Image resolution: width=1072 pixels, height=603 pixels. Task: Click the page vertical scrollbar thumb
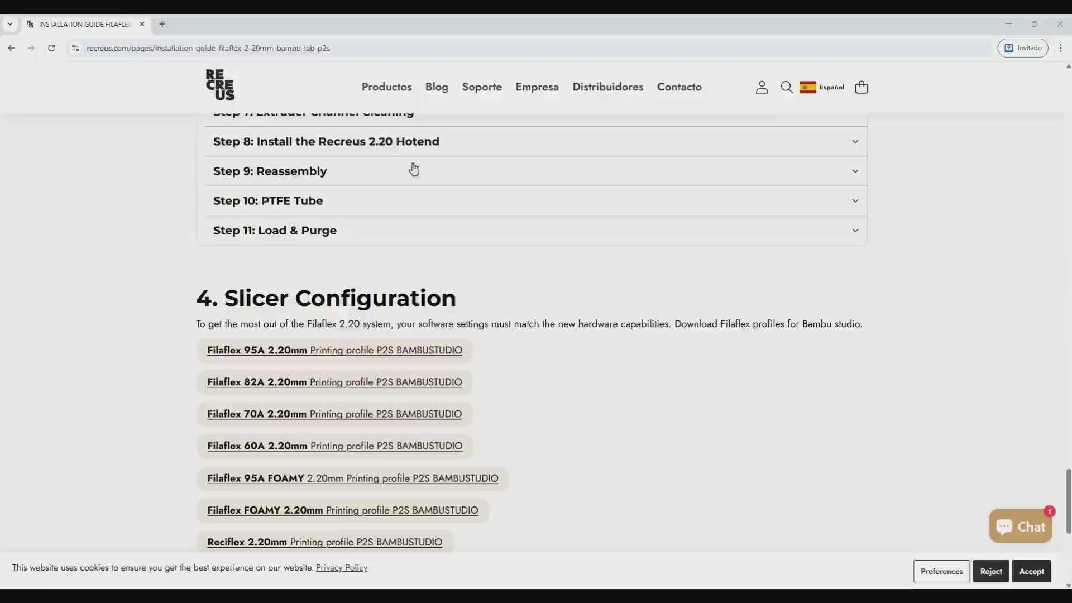click(1068, 501)
